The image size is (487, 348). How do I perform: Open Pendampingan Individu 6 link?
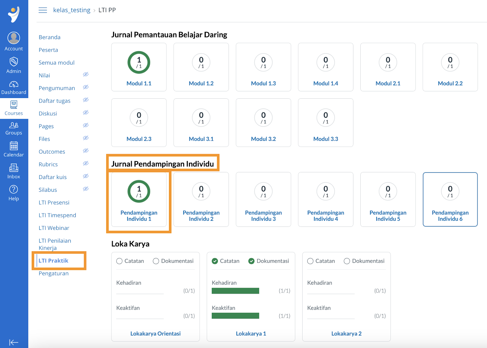450,216
